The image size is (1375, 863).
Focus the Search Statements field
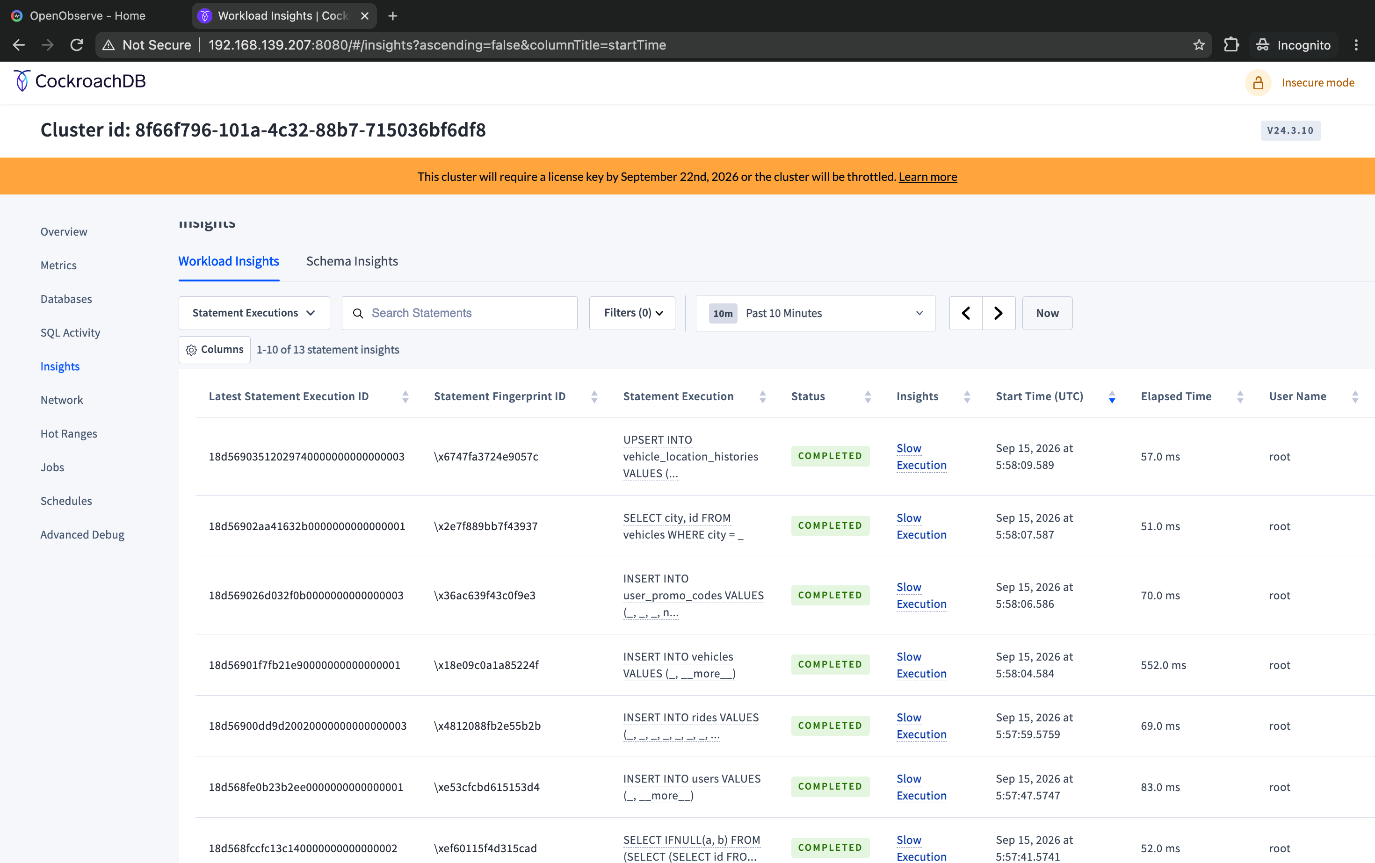pos(460,313)
